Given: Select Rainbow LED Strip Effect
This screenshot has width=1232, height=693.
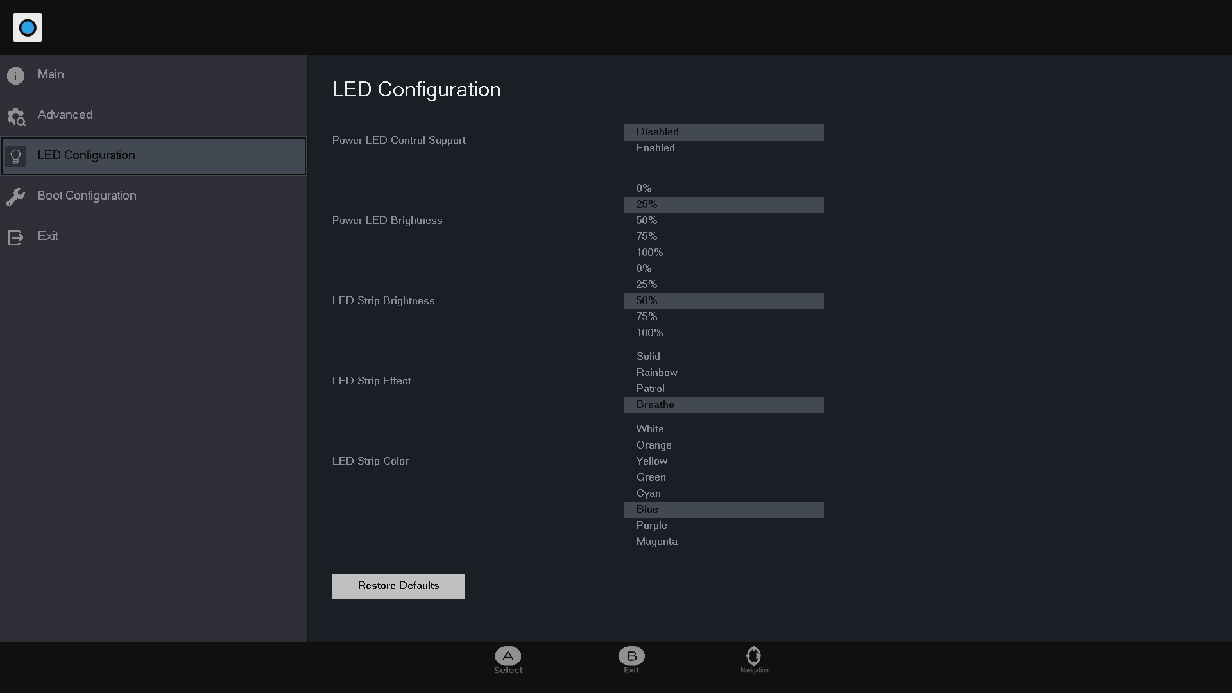Looking at the screenshot, I should tap(723, 373).
